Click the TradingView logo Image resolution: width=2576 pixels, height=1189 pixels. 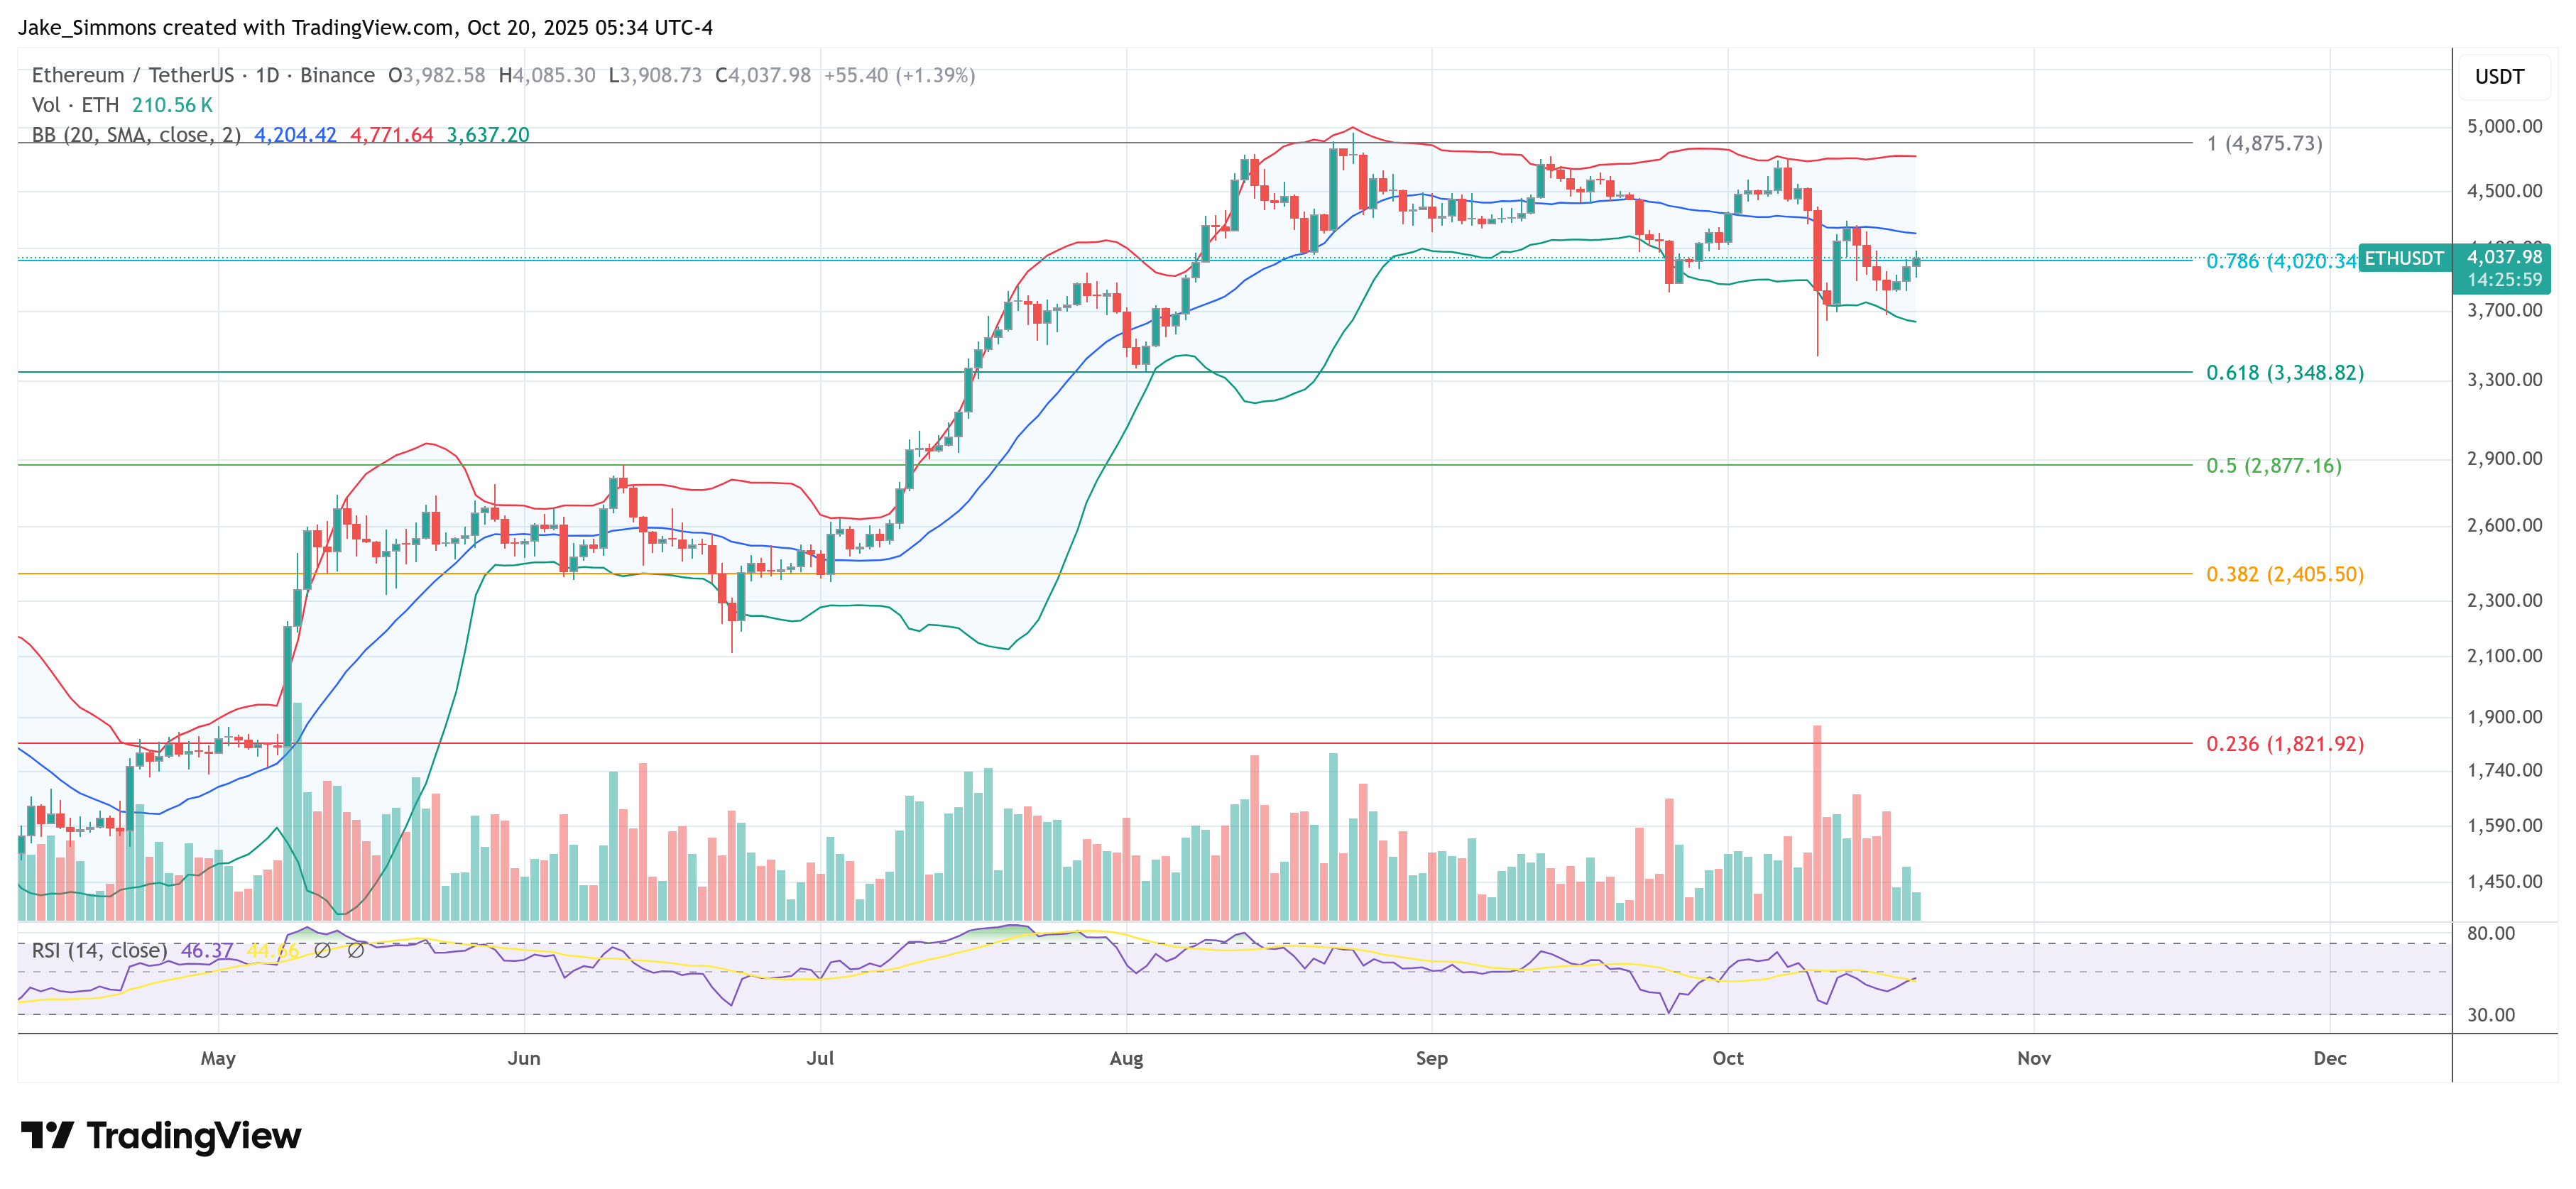coord(161,1136)
